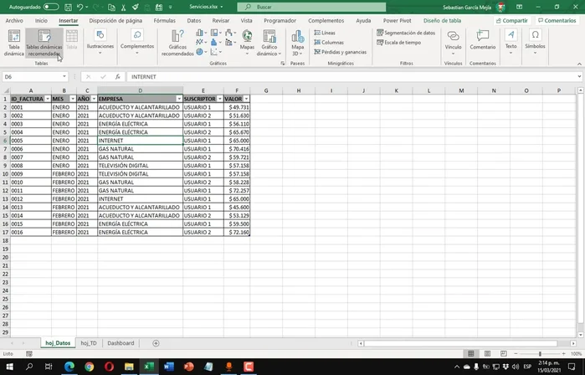Insert a Vínculo hyperlink
This screenshot has height=375, width=585.
coord(453,42)
